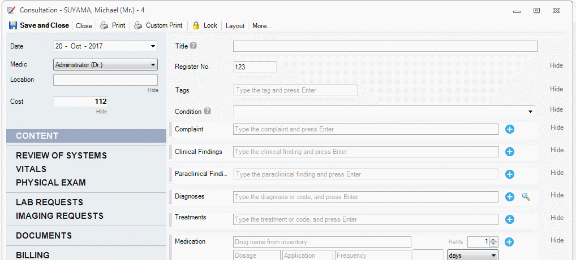Viewport: 576px width, 260px height.
Task: Expand the Medic dropdown
Action: click(153, 65)
